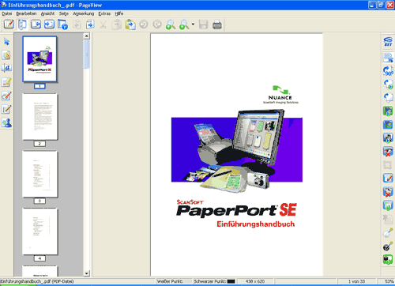Open the Hilfe menu

coord(119,13)
